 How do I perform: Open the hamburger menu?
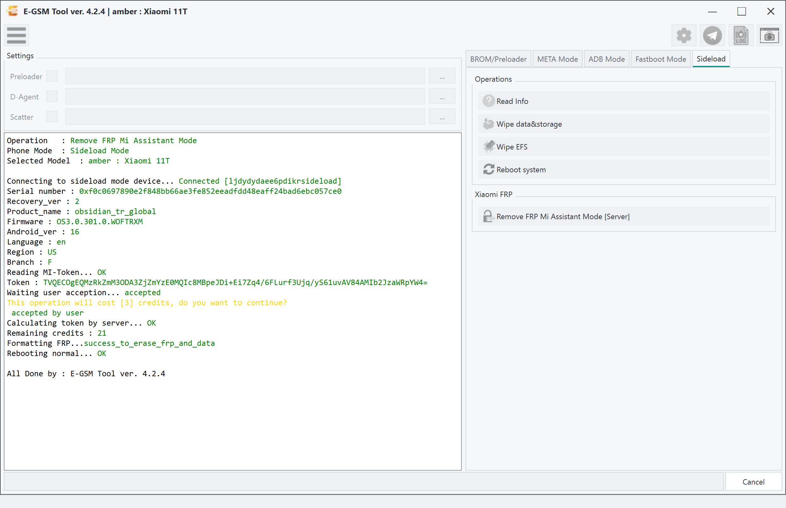click(16, 35)
